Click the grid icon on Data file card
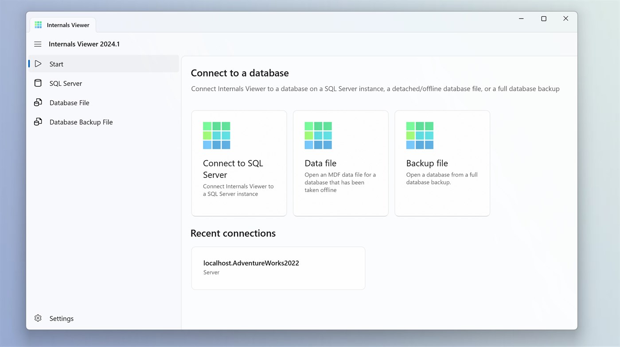Screen dimensions: 620x347 tap(318, 135)
